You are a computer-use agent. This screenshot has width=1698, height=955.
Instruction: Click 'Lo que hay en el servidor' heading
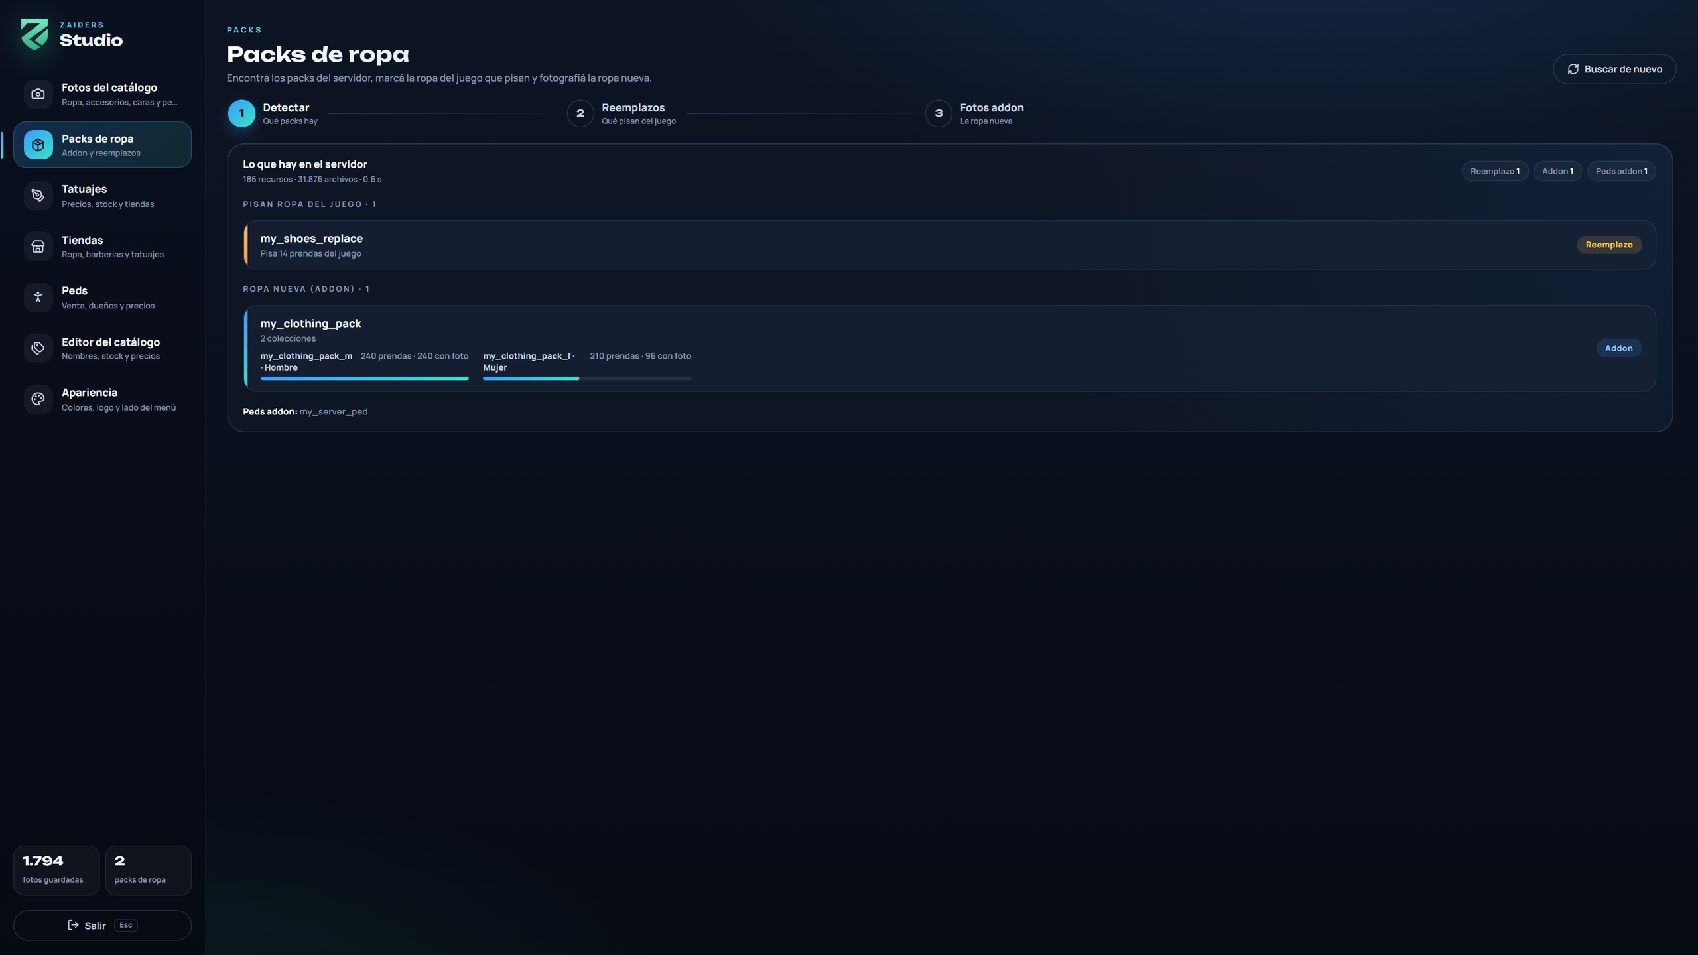(x=305, y=164)
